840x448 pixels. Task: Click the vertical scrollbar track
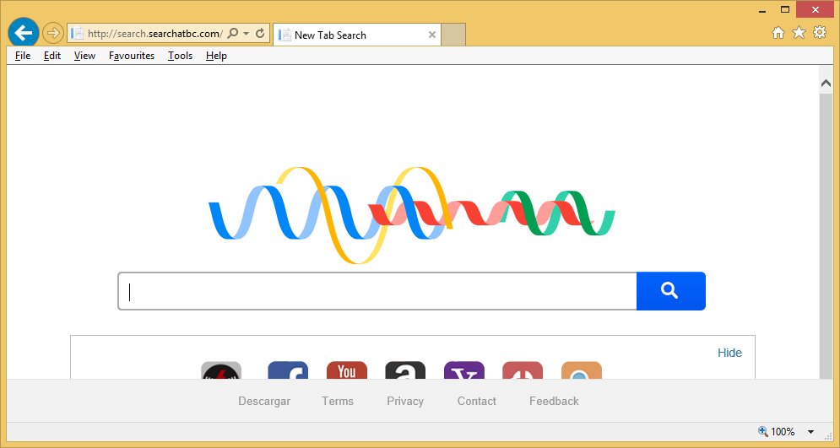[x=826, y=235]
